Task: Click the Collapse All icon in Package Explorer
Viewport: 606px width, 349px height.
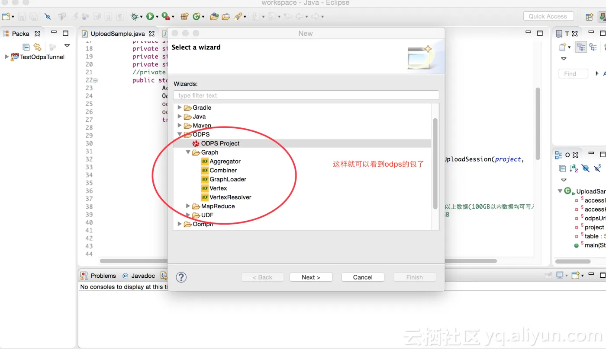Action: [x=26, y=47]
